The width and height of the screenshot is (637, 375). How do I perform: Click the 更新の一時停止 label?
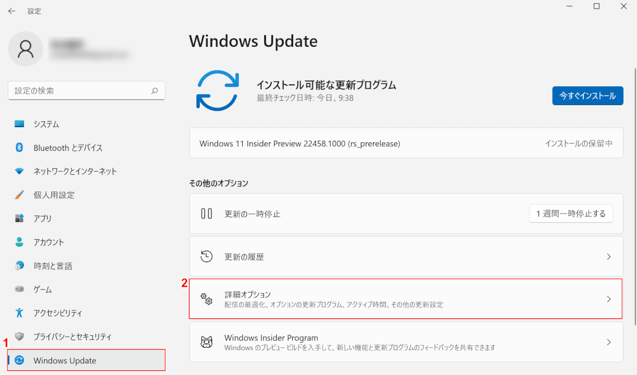[x=252, y=214]
